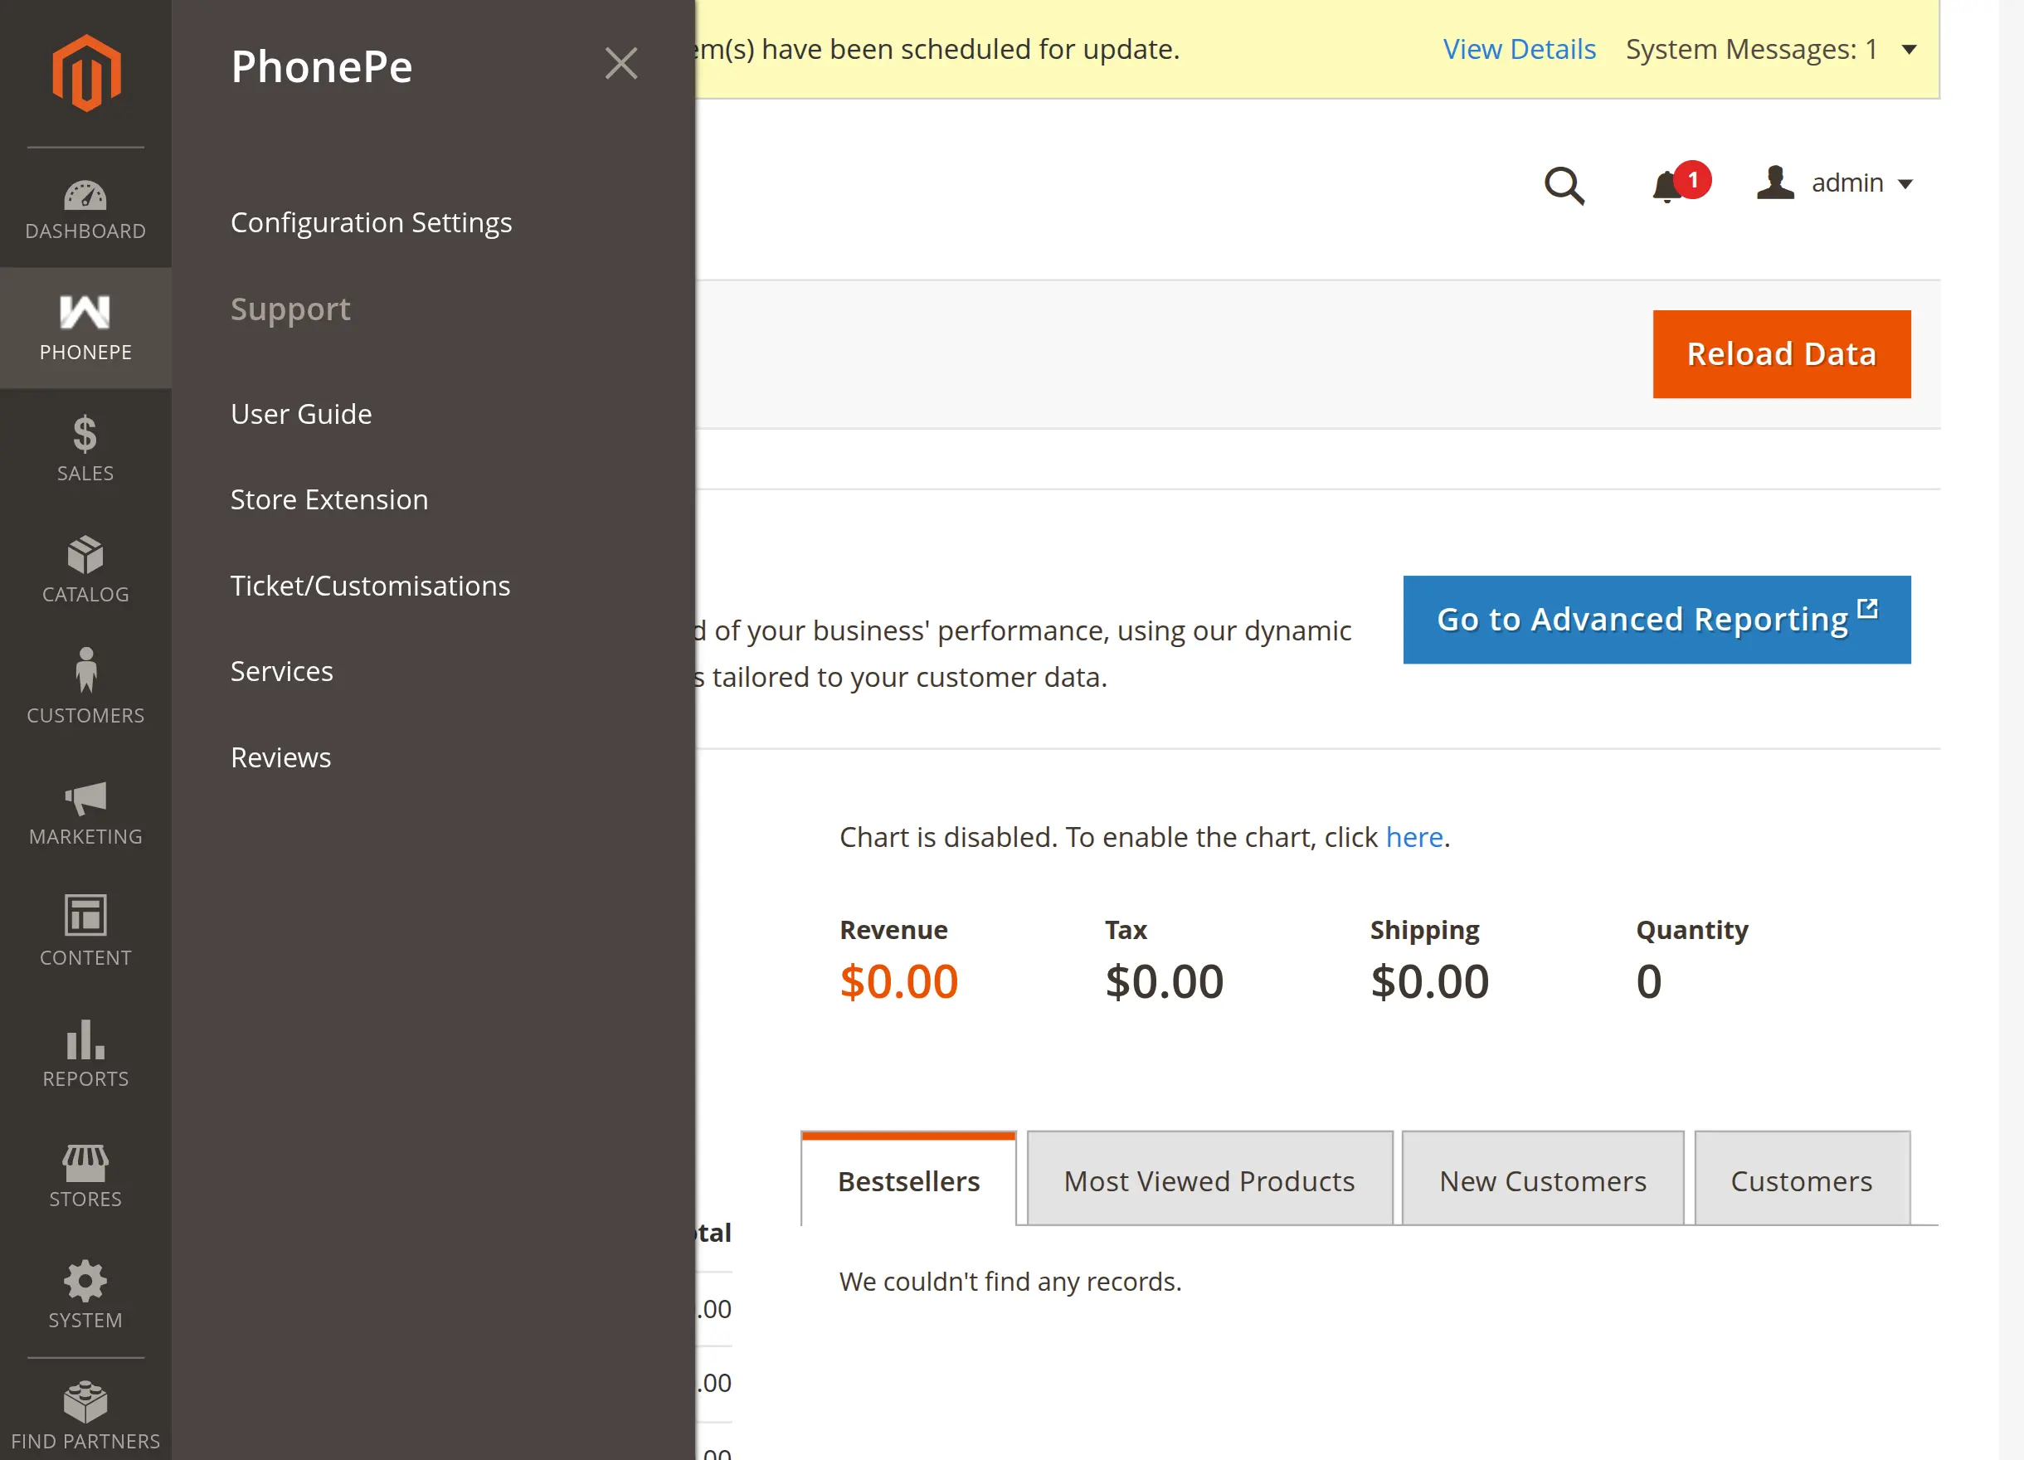Open the Content sidebar section

pos(85,930)
